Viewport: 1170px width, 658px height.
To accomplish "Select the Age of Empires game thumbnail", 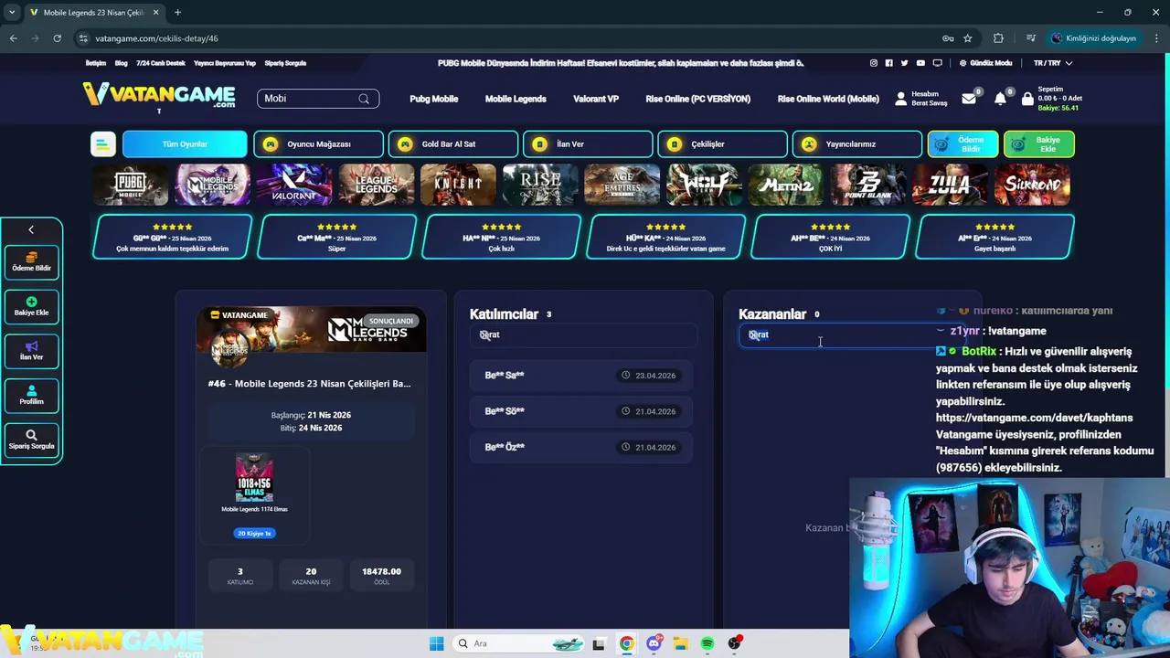I will 622,185.
